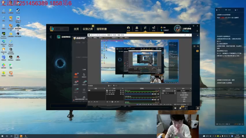This screenshot has width=246, height=138.
Task: Open GeForce Experience desktop shortcut
Action: coord(3,35)
